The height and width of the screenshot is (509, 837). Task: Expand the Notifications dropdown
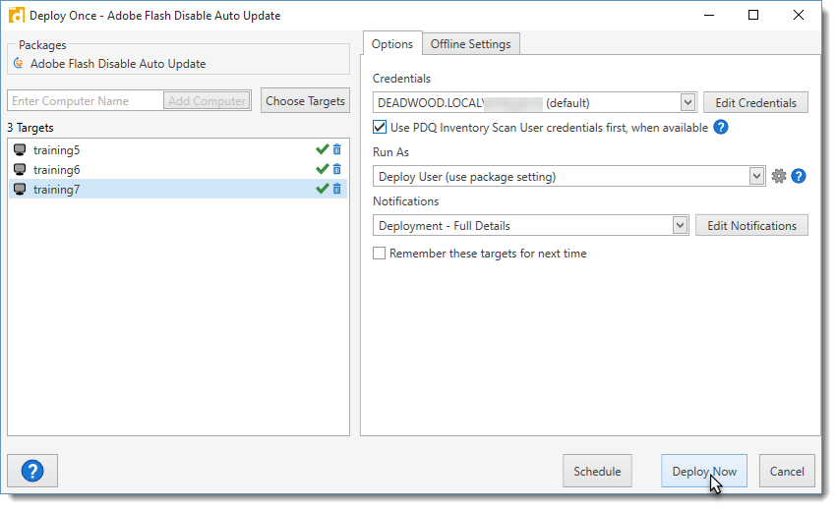click(680, 225)
